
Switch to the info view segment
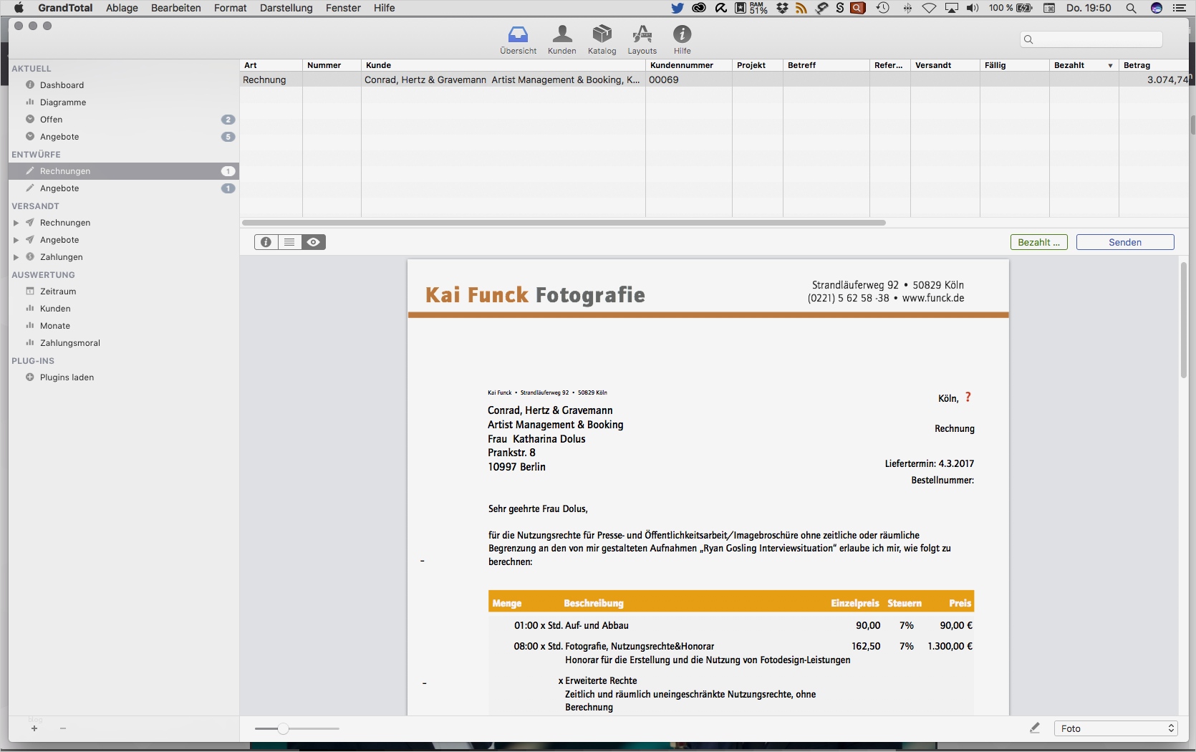coord(266,242)
